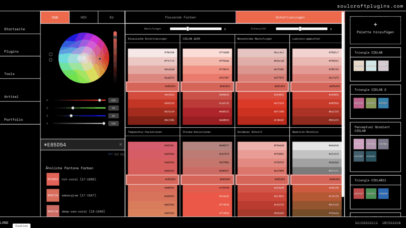Image resolution: width=406 pixels, height=228 pixels.
Task: Switch to the 3d picker tab
Action: [111, 17]
